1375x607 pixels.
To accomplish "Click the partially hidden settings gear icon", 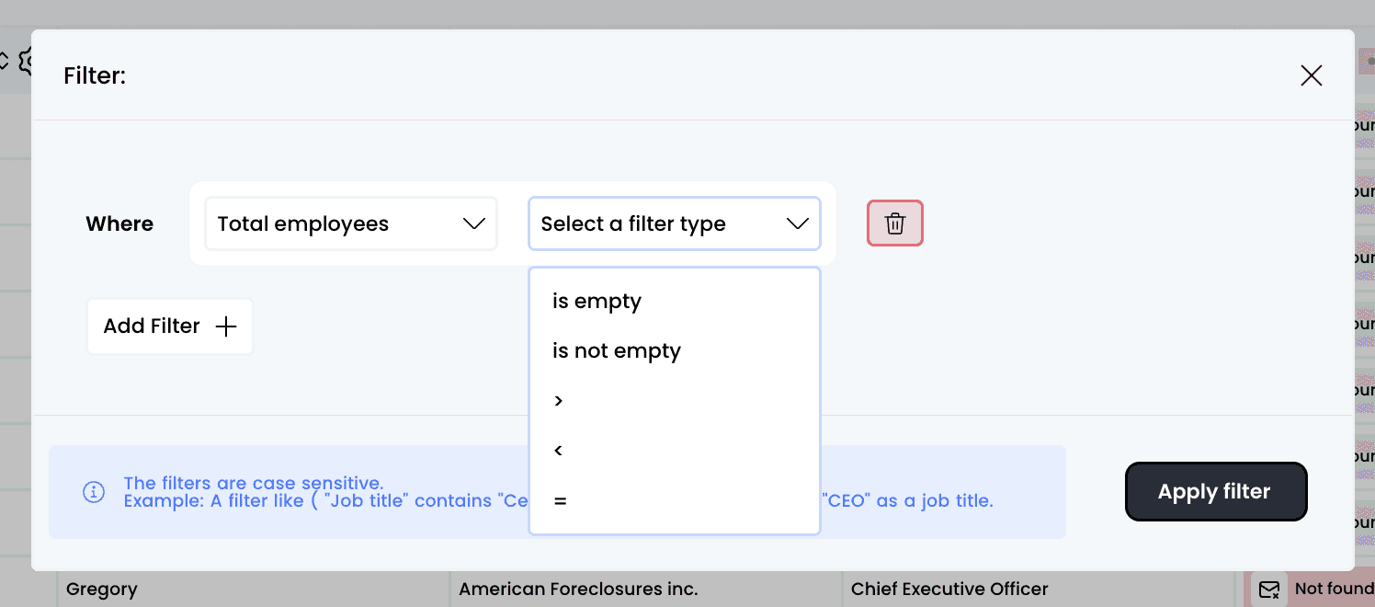I will point(25,62).
